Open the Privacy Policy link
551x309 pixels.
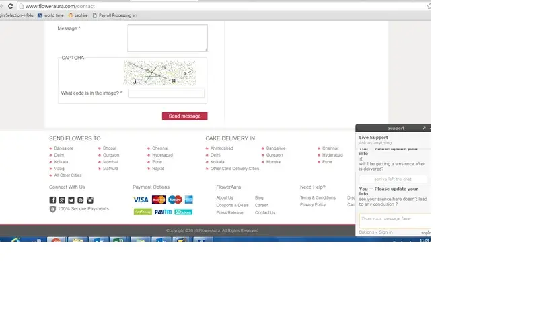[x=313, y=204]
